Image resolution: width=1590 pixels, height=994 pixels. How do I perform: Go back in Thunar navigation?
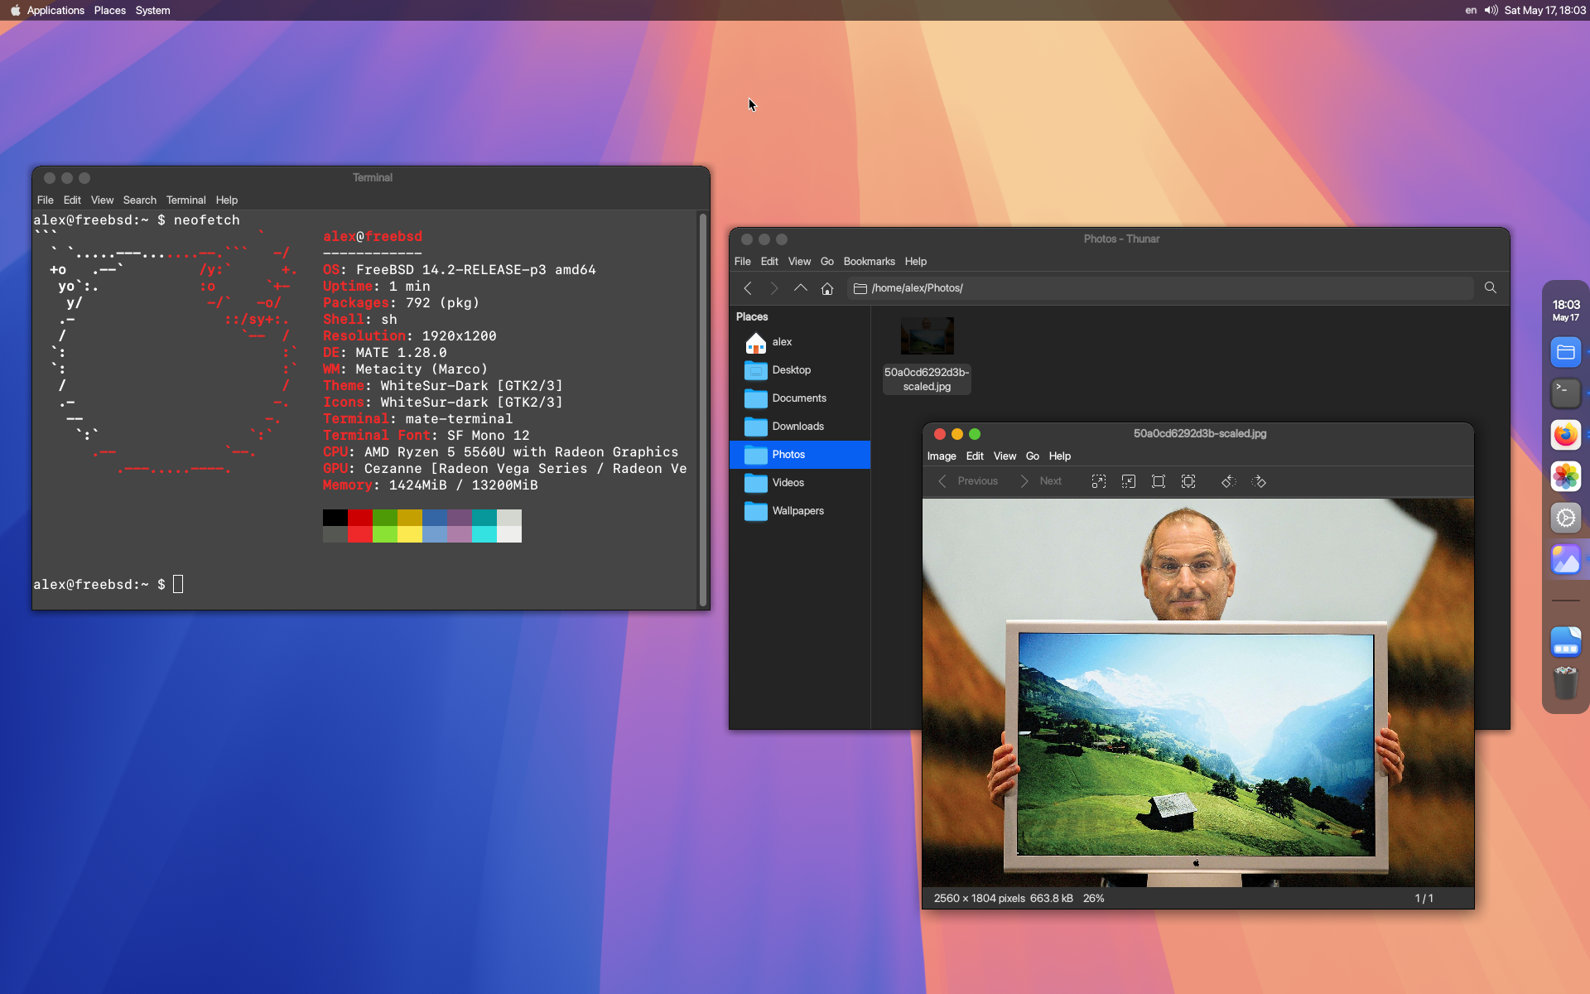point(748,288)
